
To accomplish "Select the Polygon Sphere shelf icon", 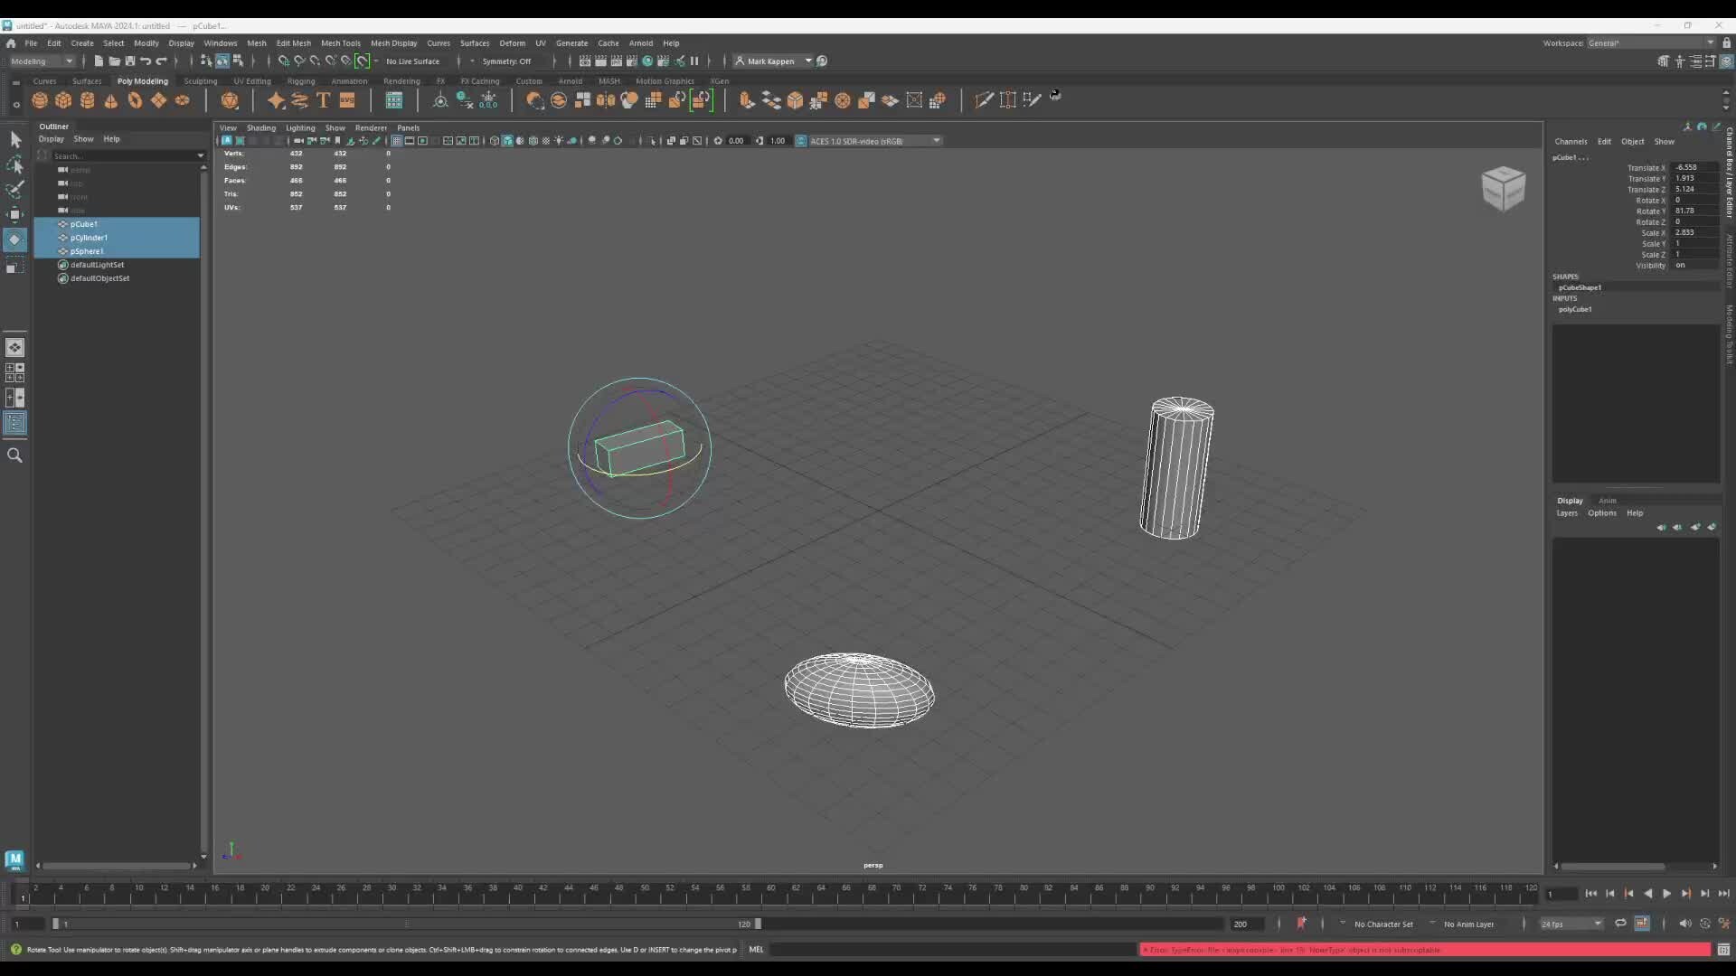I will click(40, 100).
